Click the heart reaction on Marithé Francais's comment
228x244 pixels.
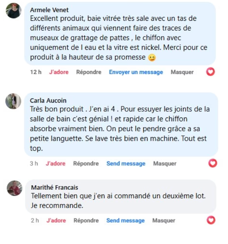coord(211,220)
